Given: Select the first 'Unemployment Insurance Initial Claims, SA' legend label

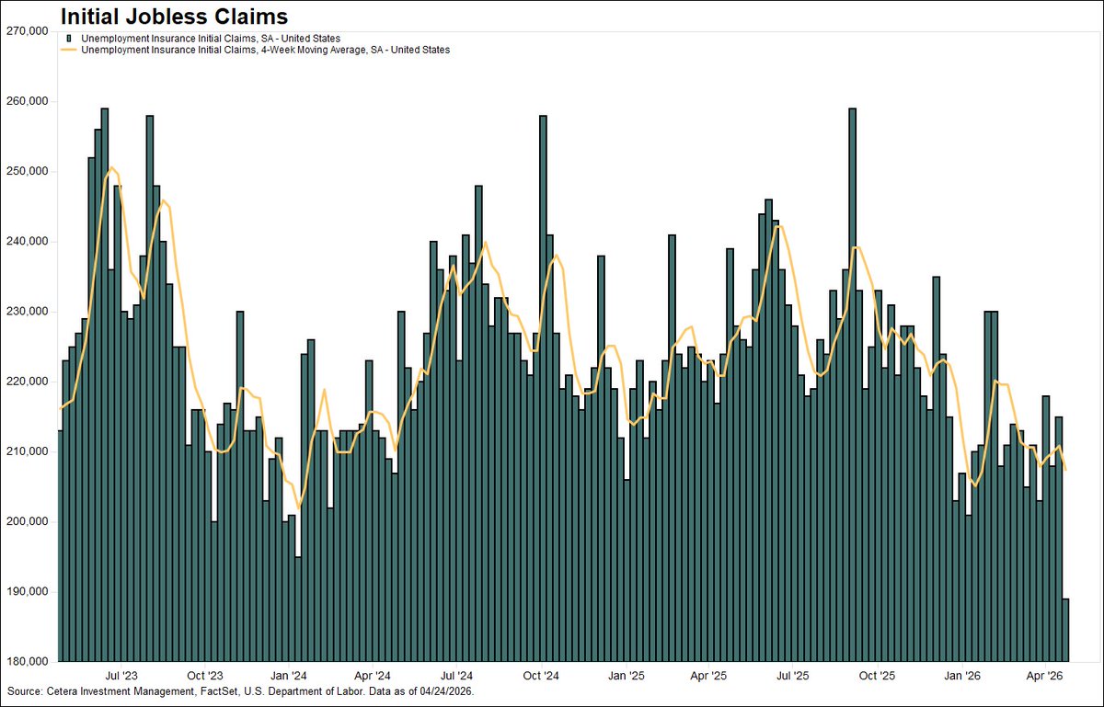Looking at the screenshot, I should tap(212, 39).
